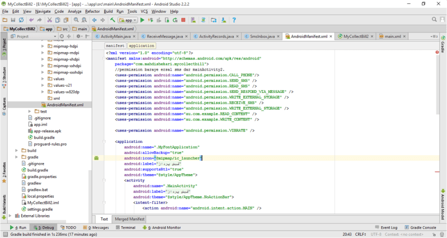Click the Rerun icon in the toolbar
The height and width of the screenshot is (238, 447).
coord(175,20)
